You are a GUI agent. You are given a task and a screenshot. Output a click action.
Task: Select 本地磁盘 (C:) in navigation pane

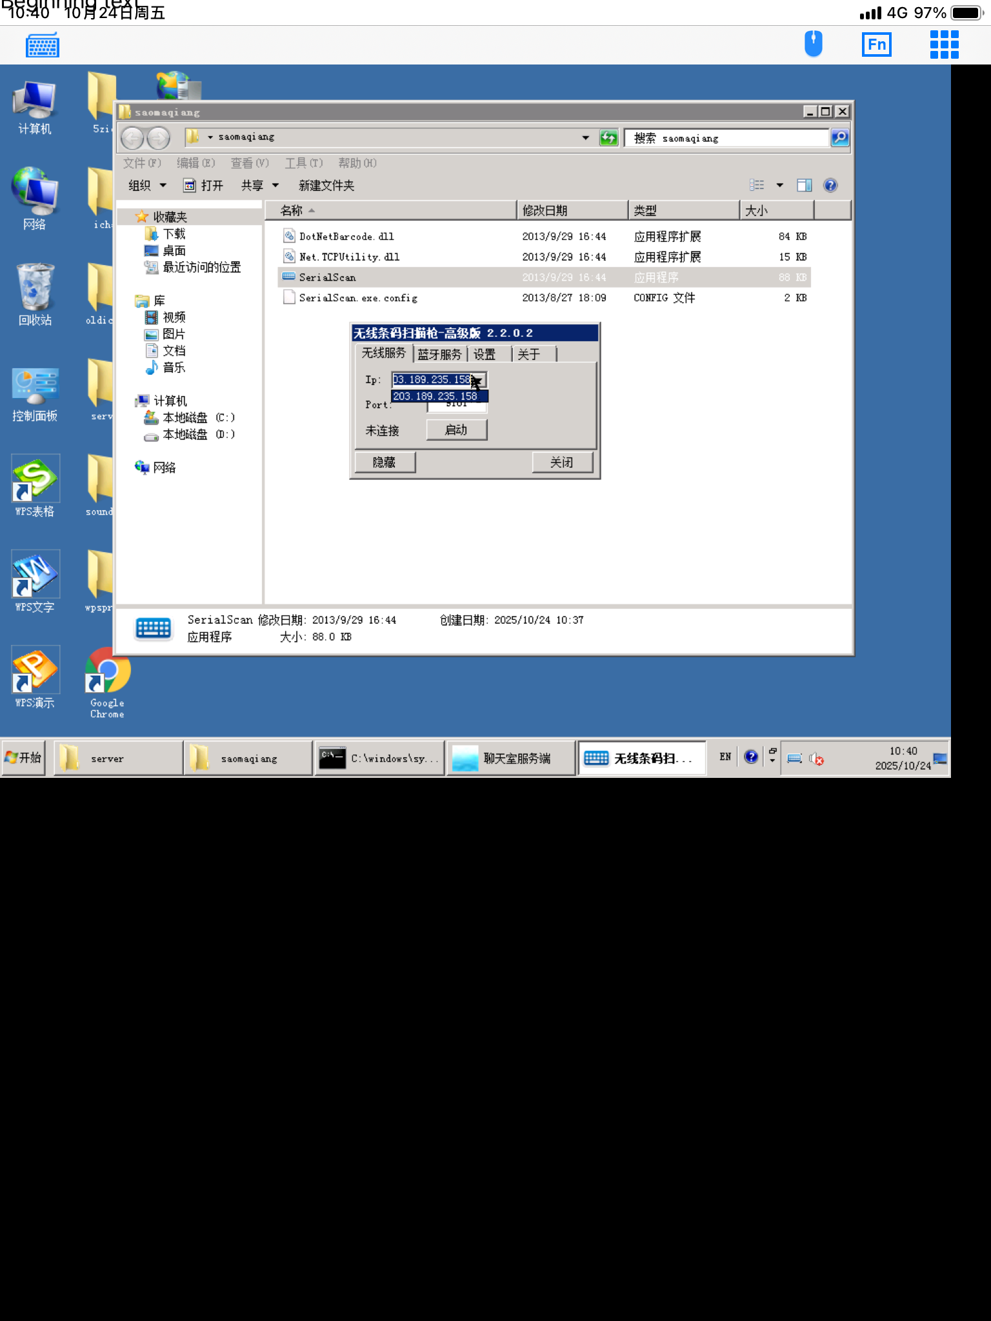[x=191, y=418]
